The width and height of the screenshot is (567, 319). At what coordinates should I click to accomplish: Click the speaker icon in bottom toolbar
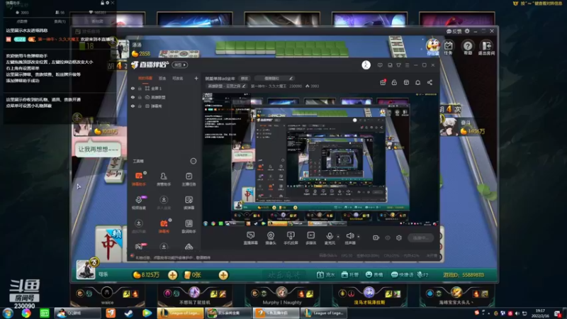[x=349, y=236]
